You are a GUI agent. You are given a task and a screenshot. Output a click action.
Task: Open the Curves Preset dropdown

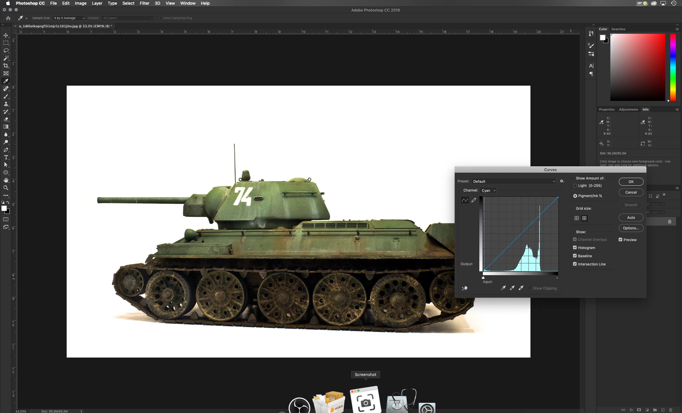[514, 181]
